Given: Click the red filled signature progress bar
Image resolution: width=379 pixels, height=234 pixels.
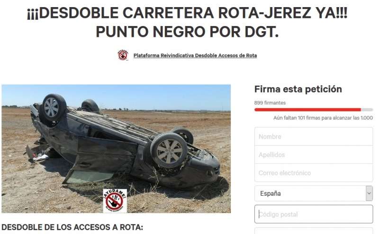Looking at the screenshot, I should pos(307,110).
